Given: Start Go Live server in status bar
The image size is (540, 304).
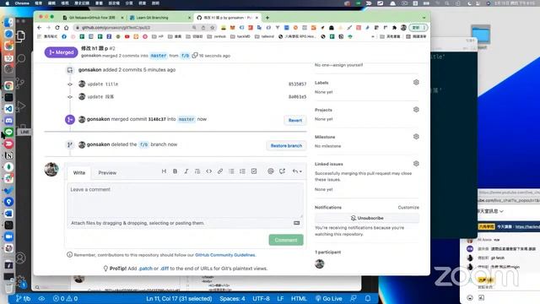Looking at the screenshot, I should [329, 298].
